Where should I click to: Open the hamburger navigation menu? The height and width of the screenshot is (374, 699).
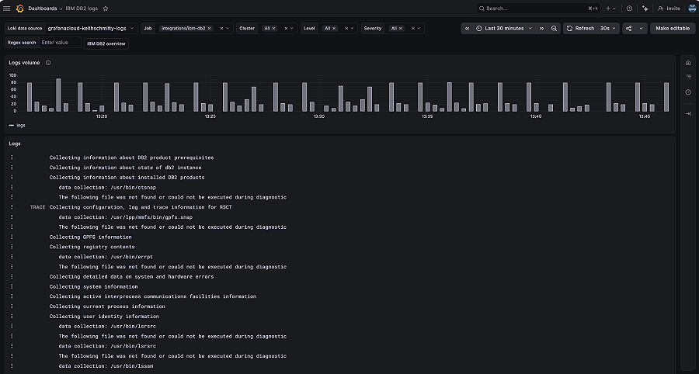[7, 9]
